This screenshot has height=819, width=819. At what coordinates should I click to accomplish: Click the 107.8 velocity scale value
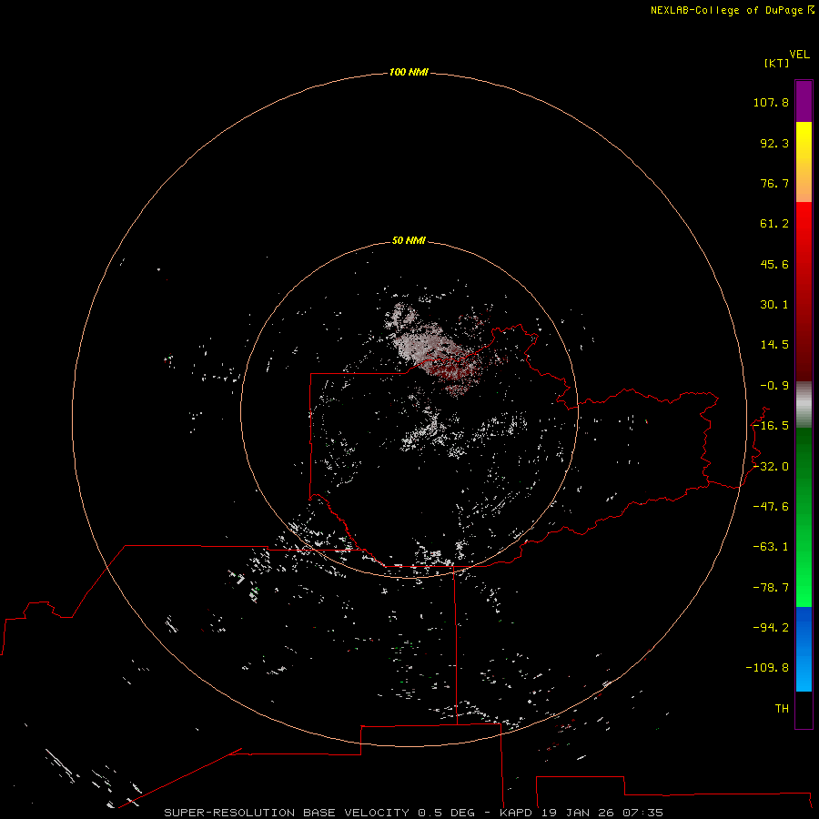(x=771, y=102)
